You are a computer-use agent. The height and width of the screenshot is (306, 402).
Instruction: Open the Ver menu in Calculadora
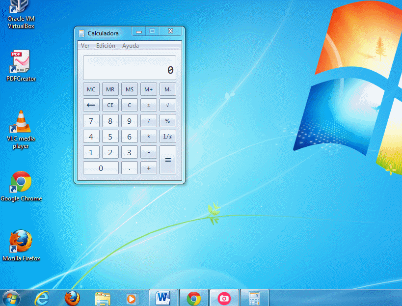click(85, 46)
